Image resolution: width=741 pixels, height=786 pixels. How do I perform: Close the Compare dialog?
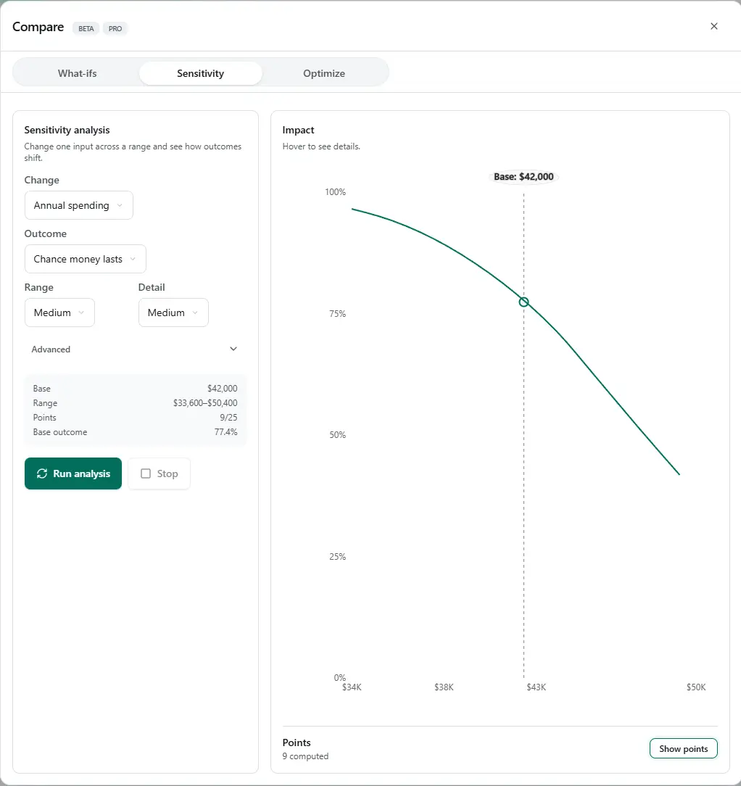click(x=713, y=26)
